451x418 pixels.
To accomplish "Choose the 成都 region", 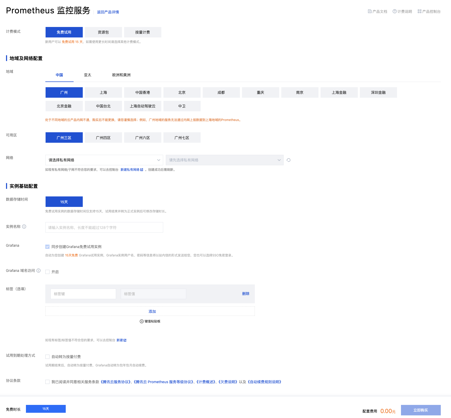I will (221, 92).
